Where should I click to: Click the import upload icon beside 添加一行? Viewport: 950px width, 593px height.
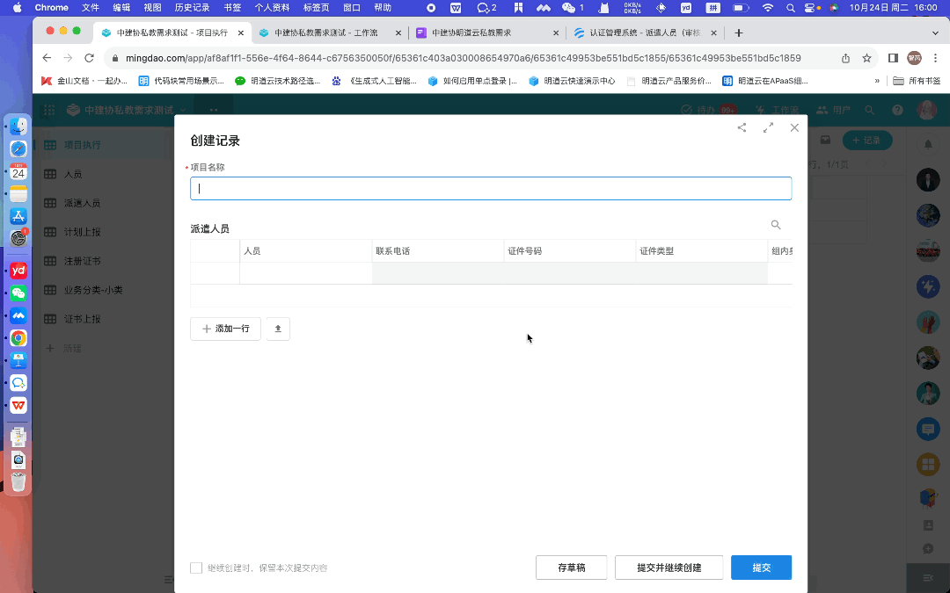278,329
